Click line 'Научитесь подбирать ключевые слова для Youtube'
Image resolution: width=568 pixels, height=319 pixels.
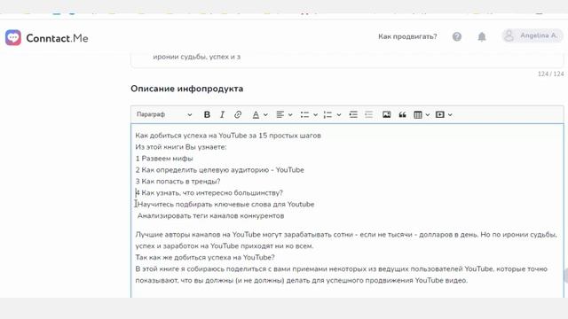[226, 205]
